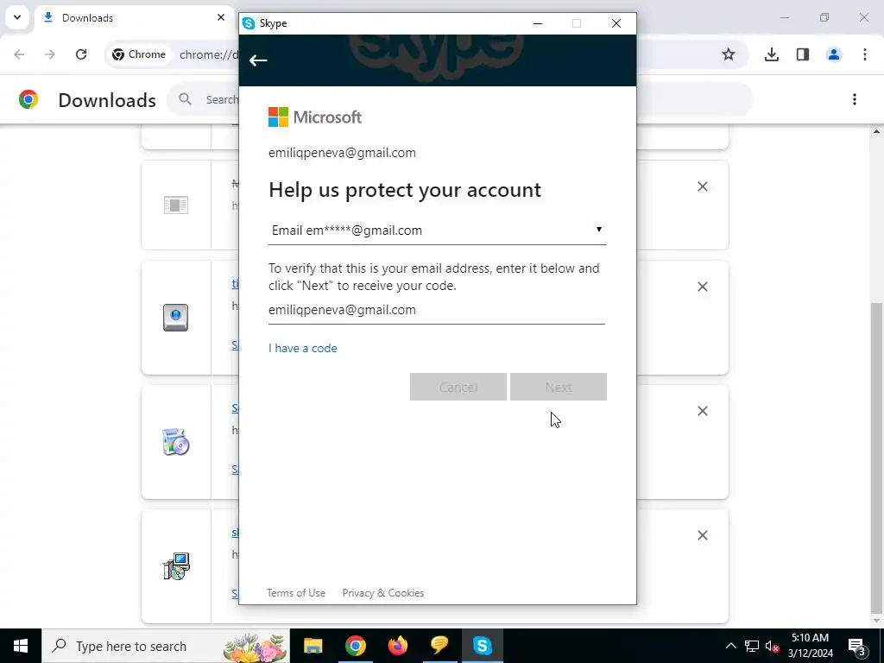Screen dimensions: 884x663
Task: Remove the first visible download from list
Action: tap(702, 186)
